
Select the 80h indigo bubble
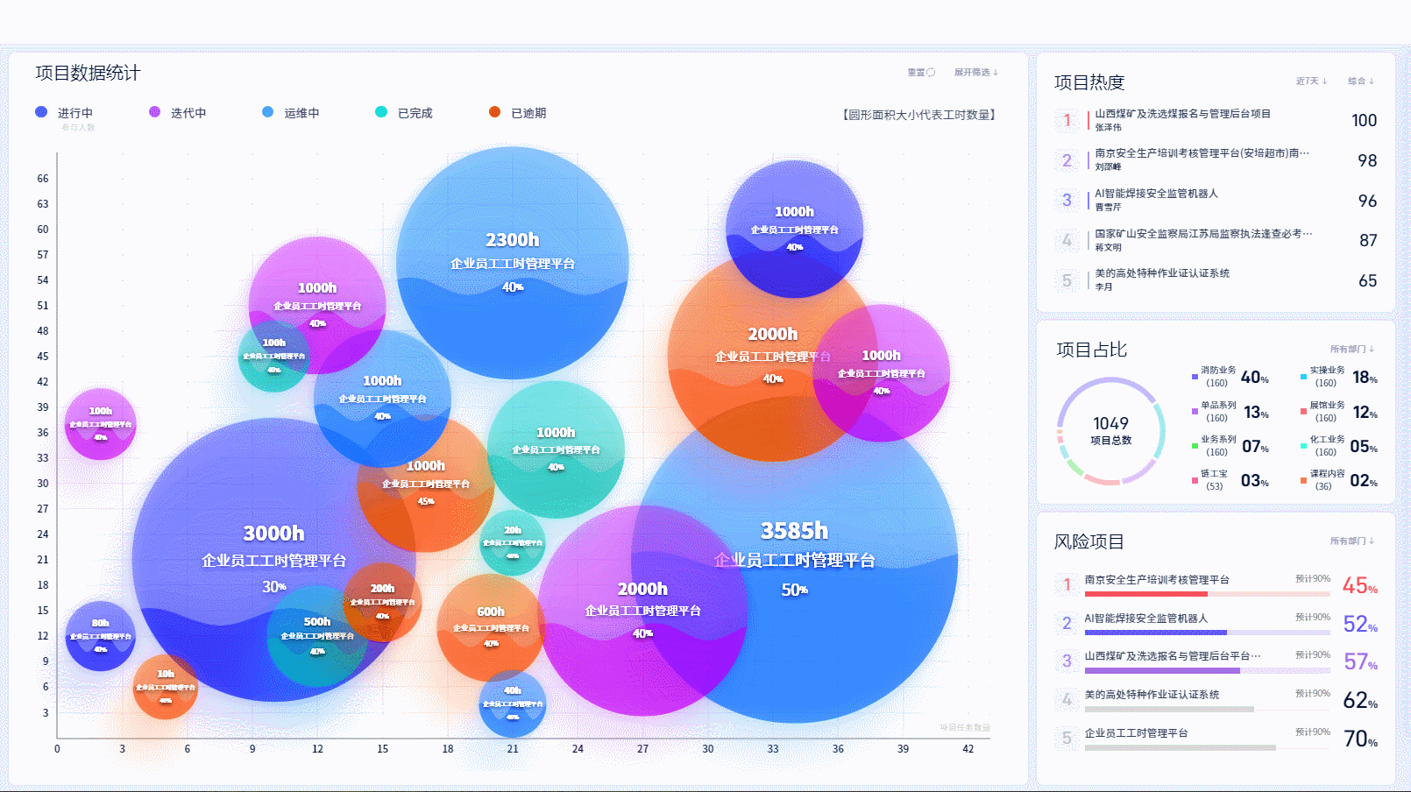pyautogui.click(x=101, y=636)
